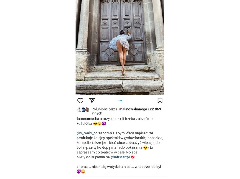
Task: Open the taannamucha author profile
Action: click(88, 119)
